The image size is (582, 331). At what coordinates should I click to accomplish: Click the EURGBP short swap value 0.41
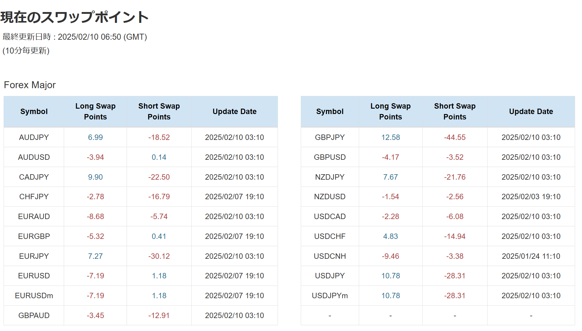pyautogui.click(x=159, y=236)
